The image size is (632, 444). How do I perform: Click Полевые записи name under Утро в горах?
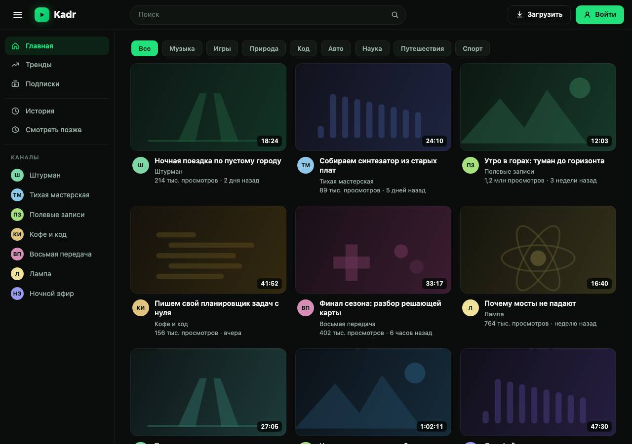509,172
